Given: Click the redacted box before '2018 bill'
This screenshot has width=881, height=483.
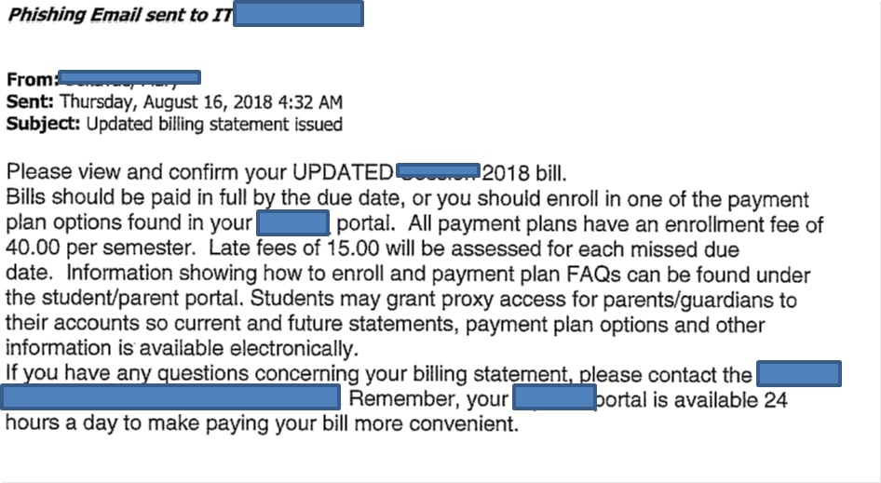Looking at the screenshot, I should [x=439, y=170].
